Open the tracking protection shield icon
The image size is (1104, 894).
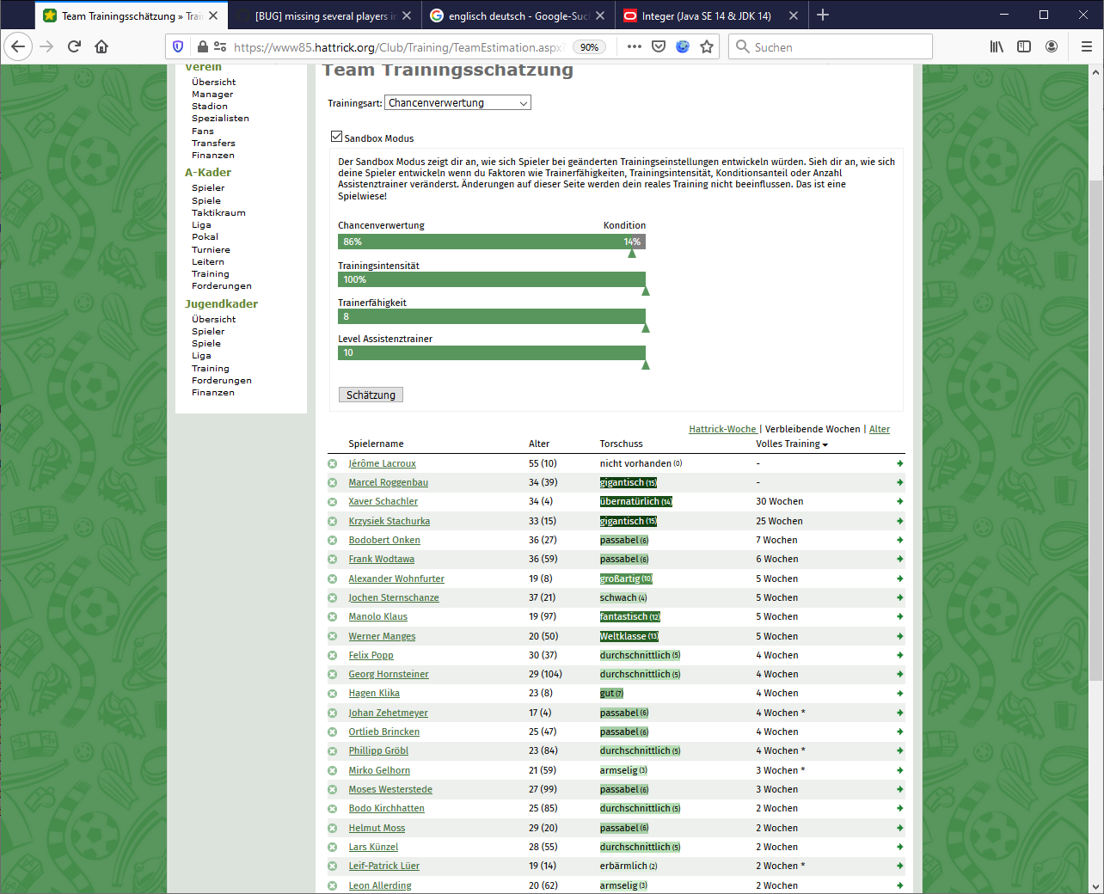tap(178, 46)
